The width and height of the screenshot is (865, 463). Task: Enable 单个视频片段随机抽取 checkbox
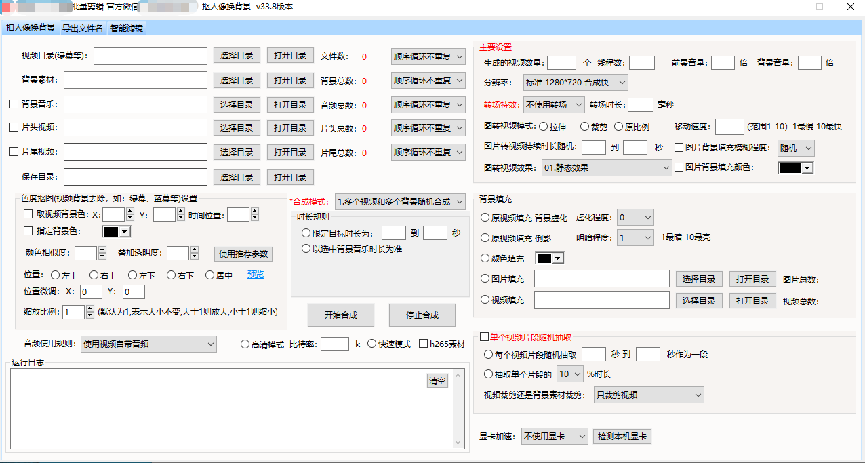tap(484, 336)
